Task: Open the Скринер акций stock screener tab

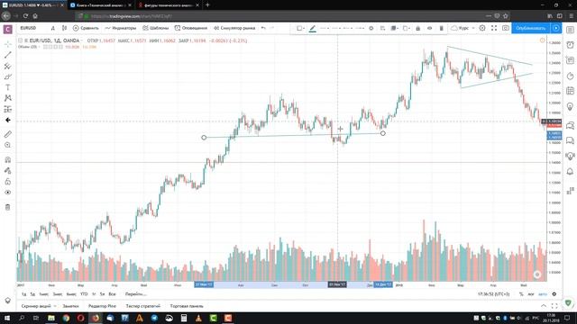Action: tap(36, 306)
